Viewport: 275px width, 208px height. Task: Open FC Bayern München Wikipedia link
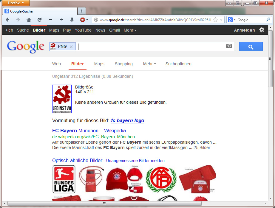tap(89, 131)
